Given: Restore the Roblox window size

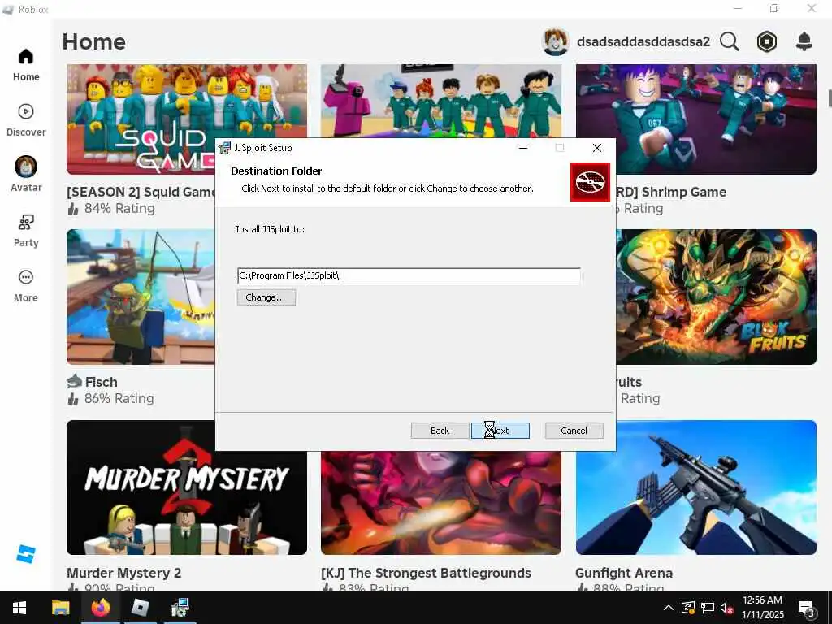Looking at the screenshot, I should tap(774, 8).
